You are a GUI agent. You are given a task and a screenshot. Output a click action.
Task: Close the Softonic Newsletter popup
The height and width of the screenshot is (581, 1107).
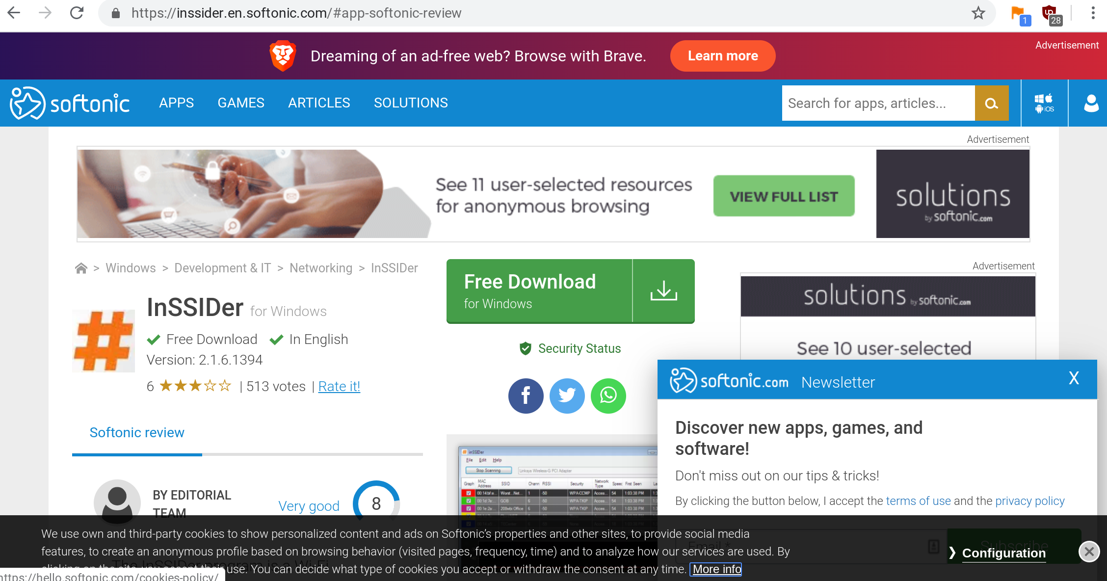point(1074,378)
